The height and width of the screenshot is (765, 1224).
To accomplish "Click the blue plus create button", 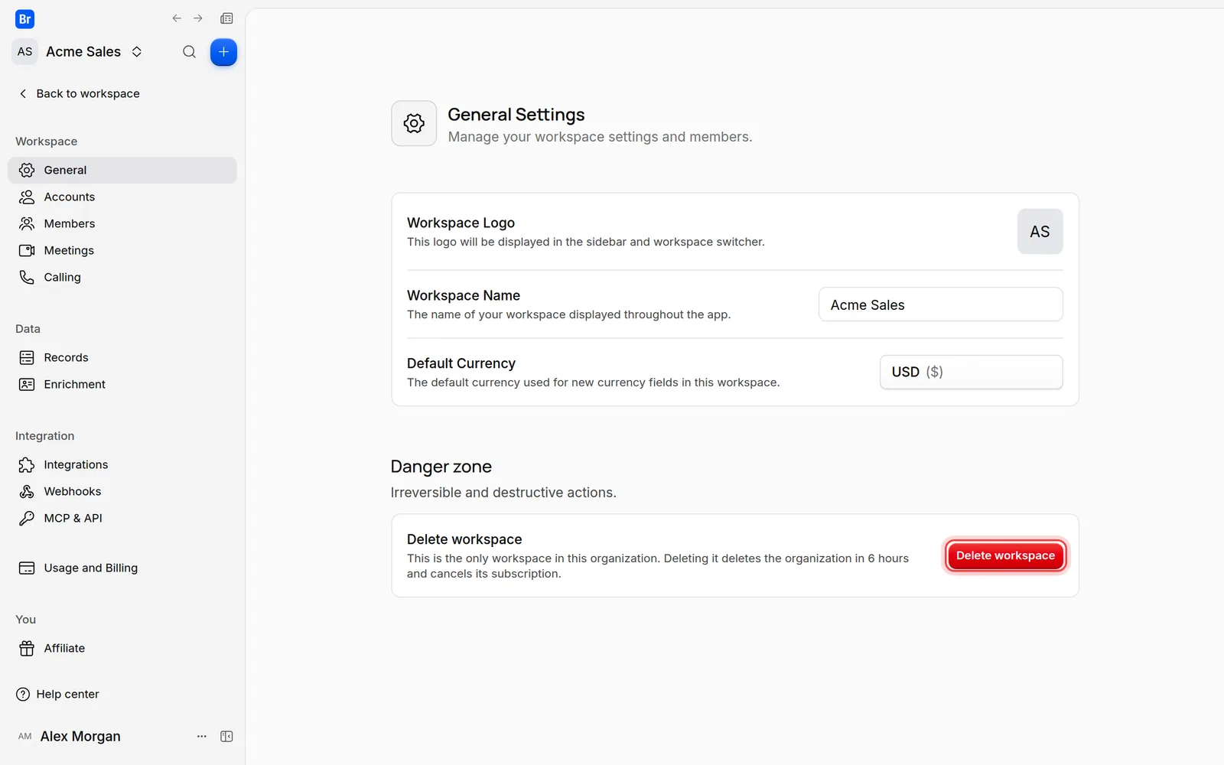I will (223, 52).
